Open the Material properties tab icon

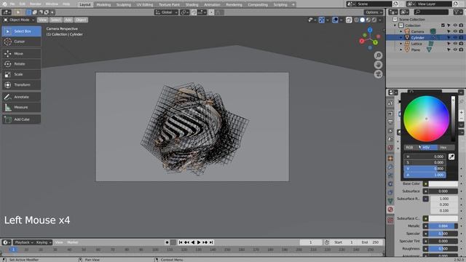click(390, 210)
